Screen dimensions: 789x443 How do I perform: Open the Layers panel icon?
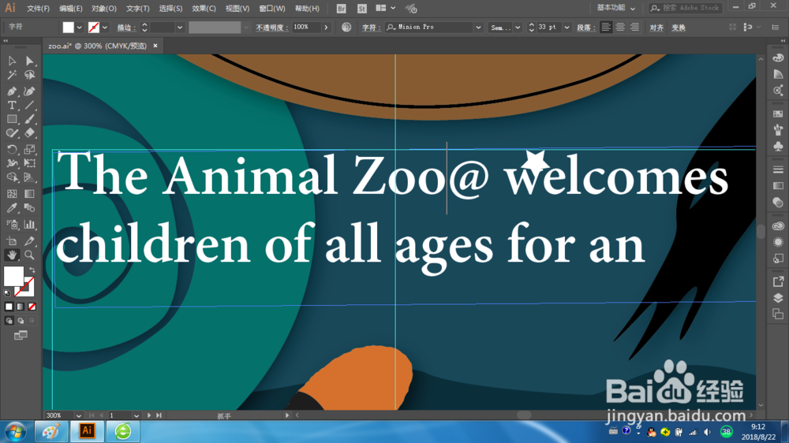point(778,298)
